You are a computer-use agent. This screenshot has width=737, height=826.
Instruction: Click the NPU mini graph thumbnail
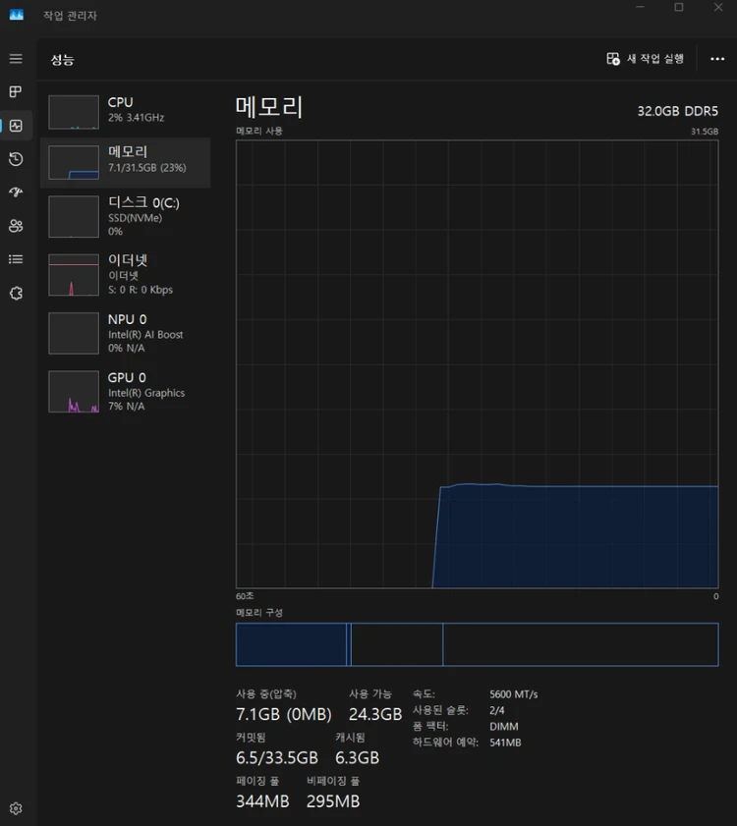tap(74, 334)
